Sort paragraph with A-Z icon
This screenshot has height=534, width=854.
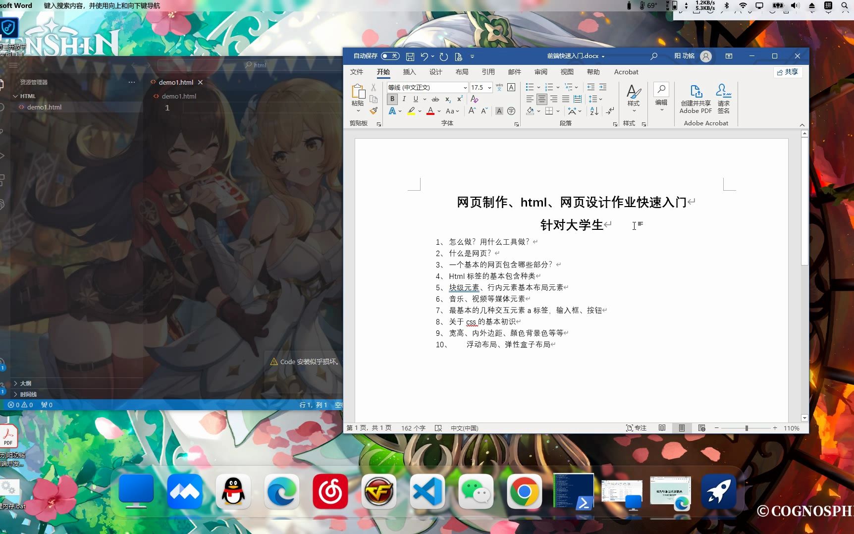tap(594, 111)
